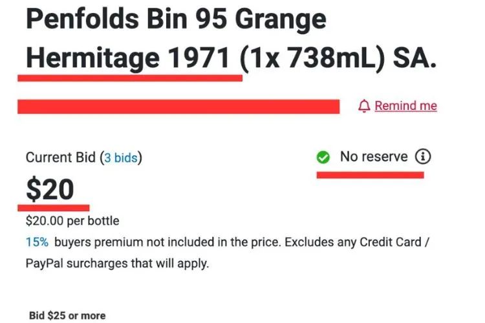The height and width of the screenshot is (323, 485).
Task: Click Hermitage 1971 in the title
Action: (x=128, y=59)
